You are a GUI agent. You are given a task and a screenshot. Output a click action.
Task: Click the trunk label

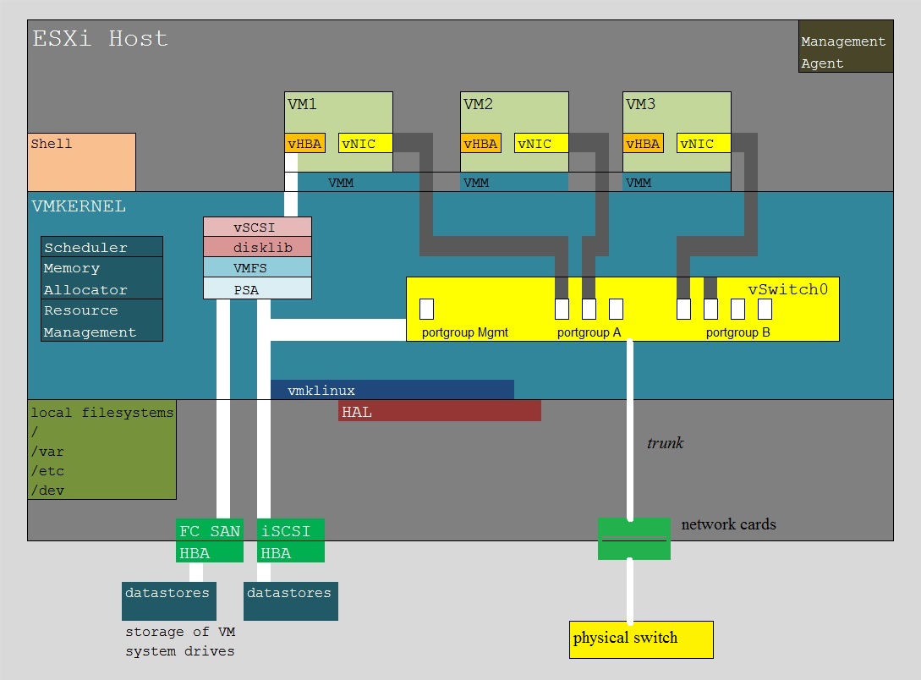click(x=665, y=443)
